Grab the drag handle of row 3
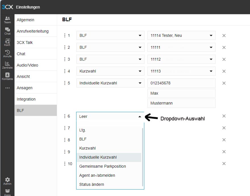 65,59
